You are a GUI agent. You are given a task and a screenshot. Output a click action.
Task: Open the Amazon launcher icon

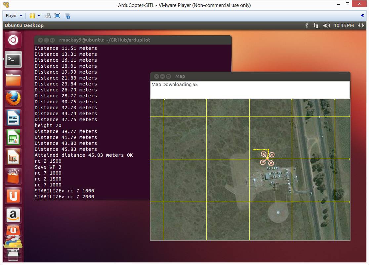[x=13, y=215]
